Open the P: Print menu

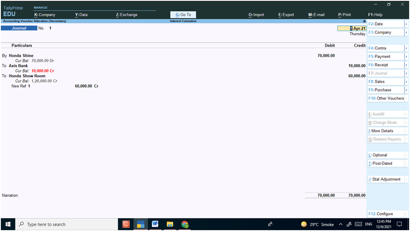click(x=344, y=15)
